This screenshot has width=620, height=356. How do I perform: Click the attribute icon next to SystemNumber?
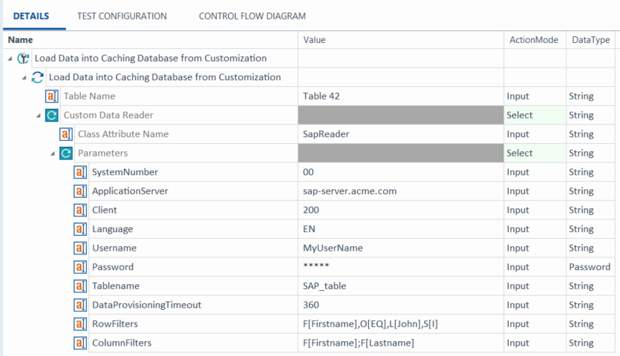point(80,172)
